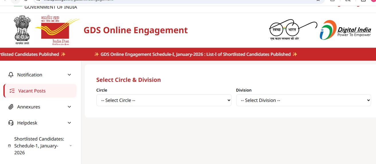Expand the Helpdesk chevron arrow

point(69,123)
